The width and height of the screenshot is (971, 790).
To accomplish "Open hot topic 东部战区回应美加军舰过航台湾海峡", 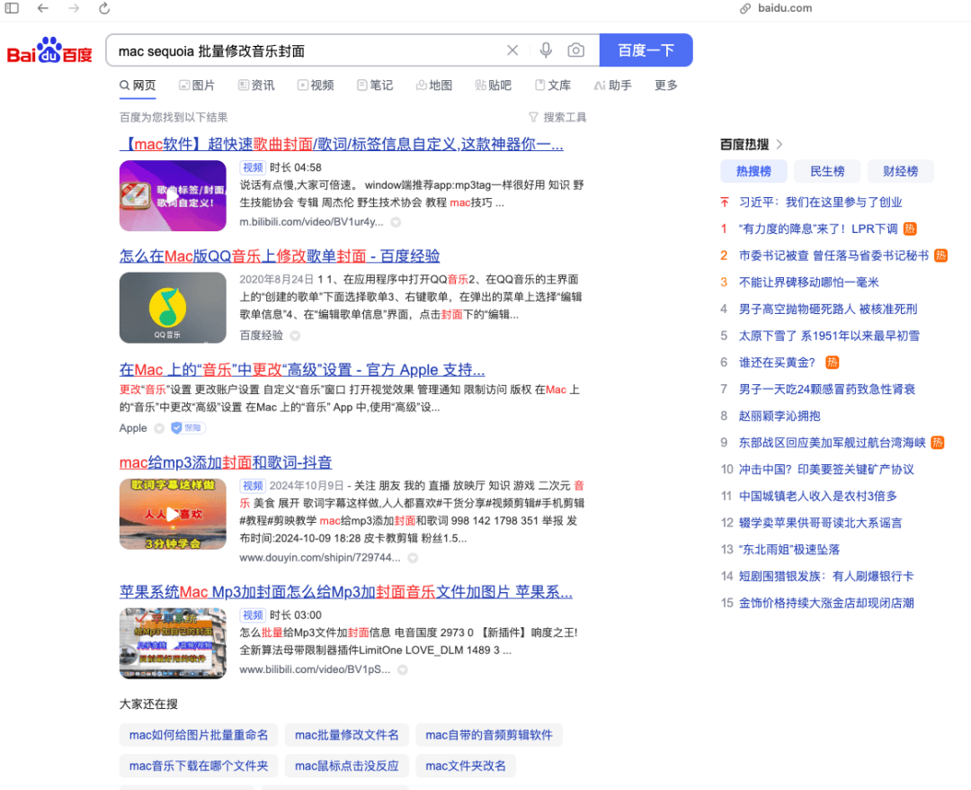I will tap(833, 443).
